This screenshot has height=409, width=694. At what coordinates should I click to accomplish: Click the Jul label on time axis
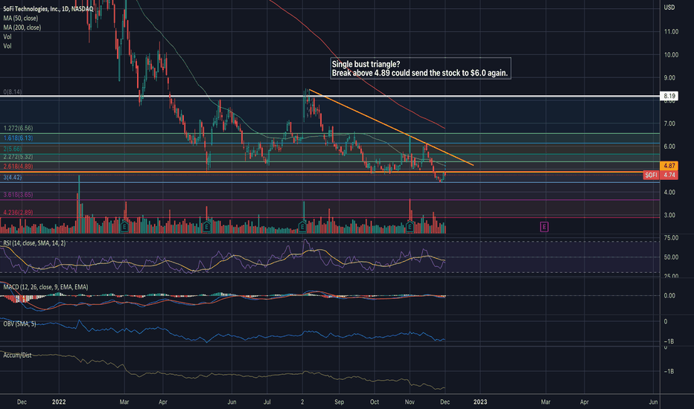pos(267,402)
